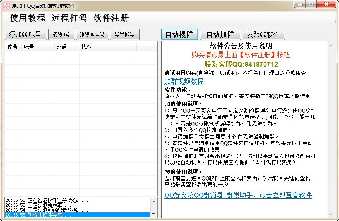The image size is (339, 221).
Task: Click the log list scroll up arrow
Action: pos(154,201)
